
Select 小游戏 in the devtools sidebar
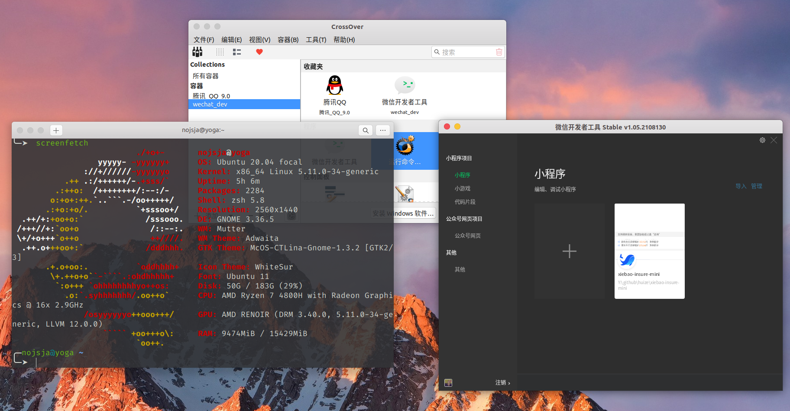[463, 188]
